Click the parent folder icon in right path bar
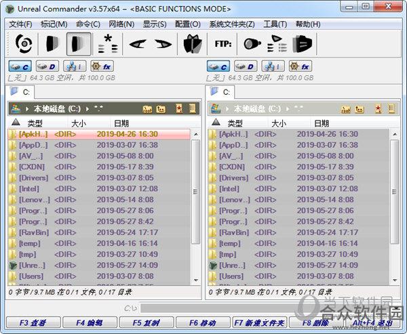The height and width of the screenshot is (334, 407). point(360,109)
